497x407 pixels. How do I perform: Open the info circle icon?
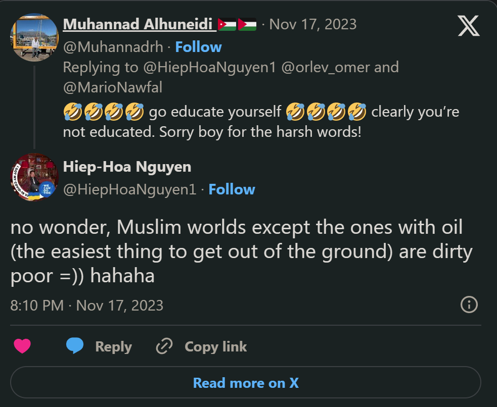click(x=470, y=305)
